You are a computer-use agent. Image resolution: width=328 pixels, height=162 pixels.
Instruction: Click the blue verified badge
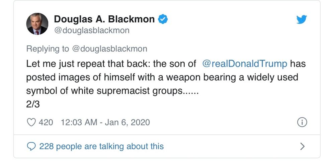[163, 19]
